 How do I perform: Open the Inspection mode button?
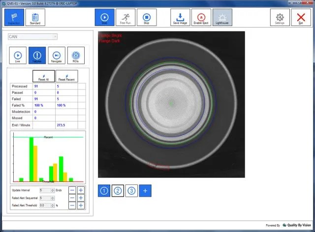[14, 17]
